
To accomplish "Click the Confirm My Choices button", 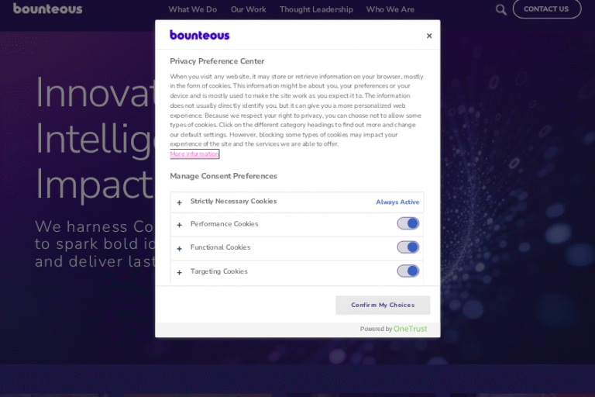I will (383, 305).
